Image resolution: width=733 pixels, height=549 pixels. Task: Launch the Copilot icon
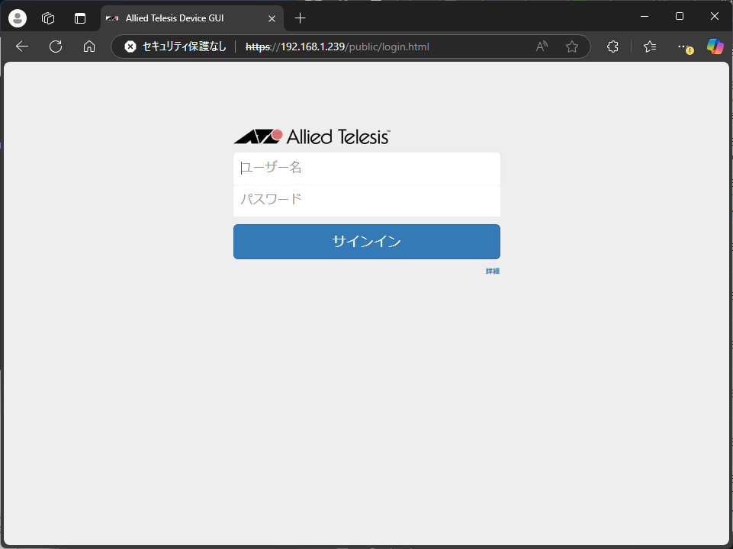coord(715,47)
